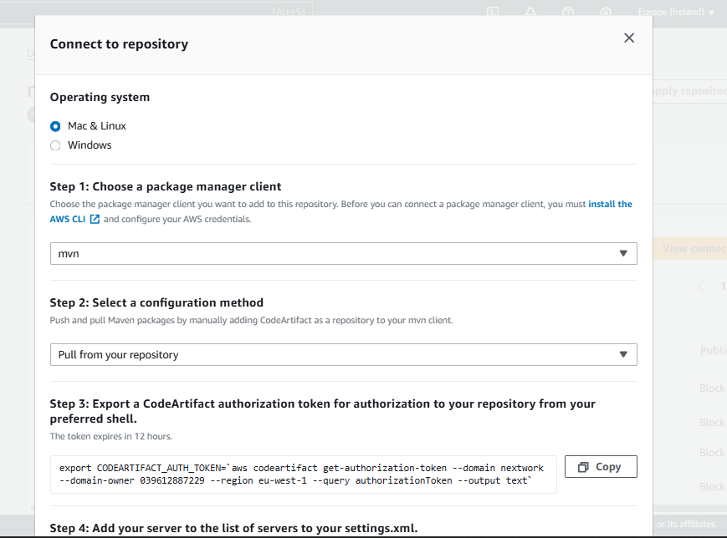Click the View connection button behind the dialog

coord(690,249)
